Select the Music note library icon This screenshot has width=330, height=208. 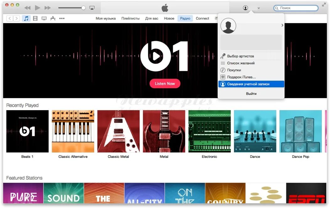pyautogui.click(x=26, y=18)
